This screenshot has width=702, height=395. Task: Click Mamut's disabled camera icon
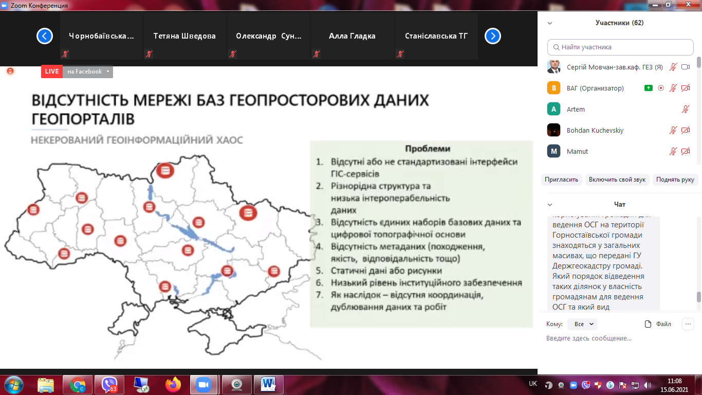pos(685,151)
